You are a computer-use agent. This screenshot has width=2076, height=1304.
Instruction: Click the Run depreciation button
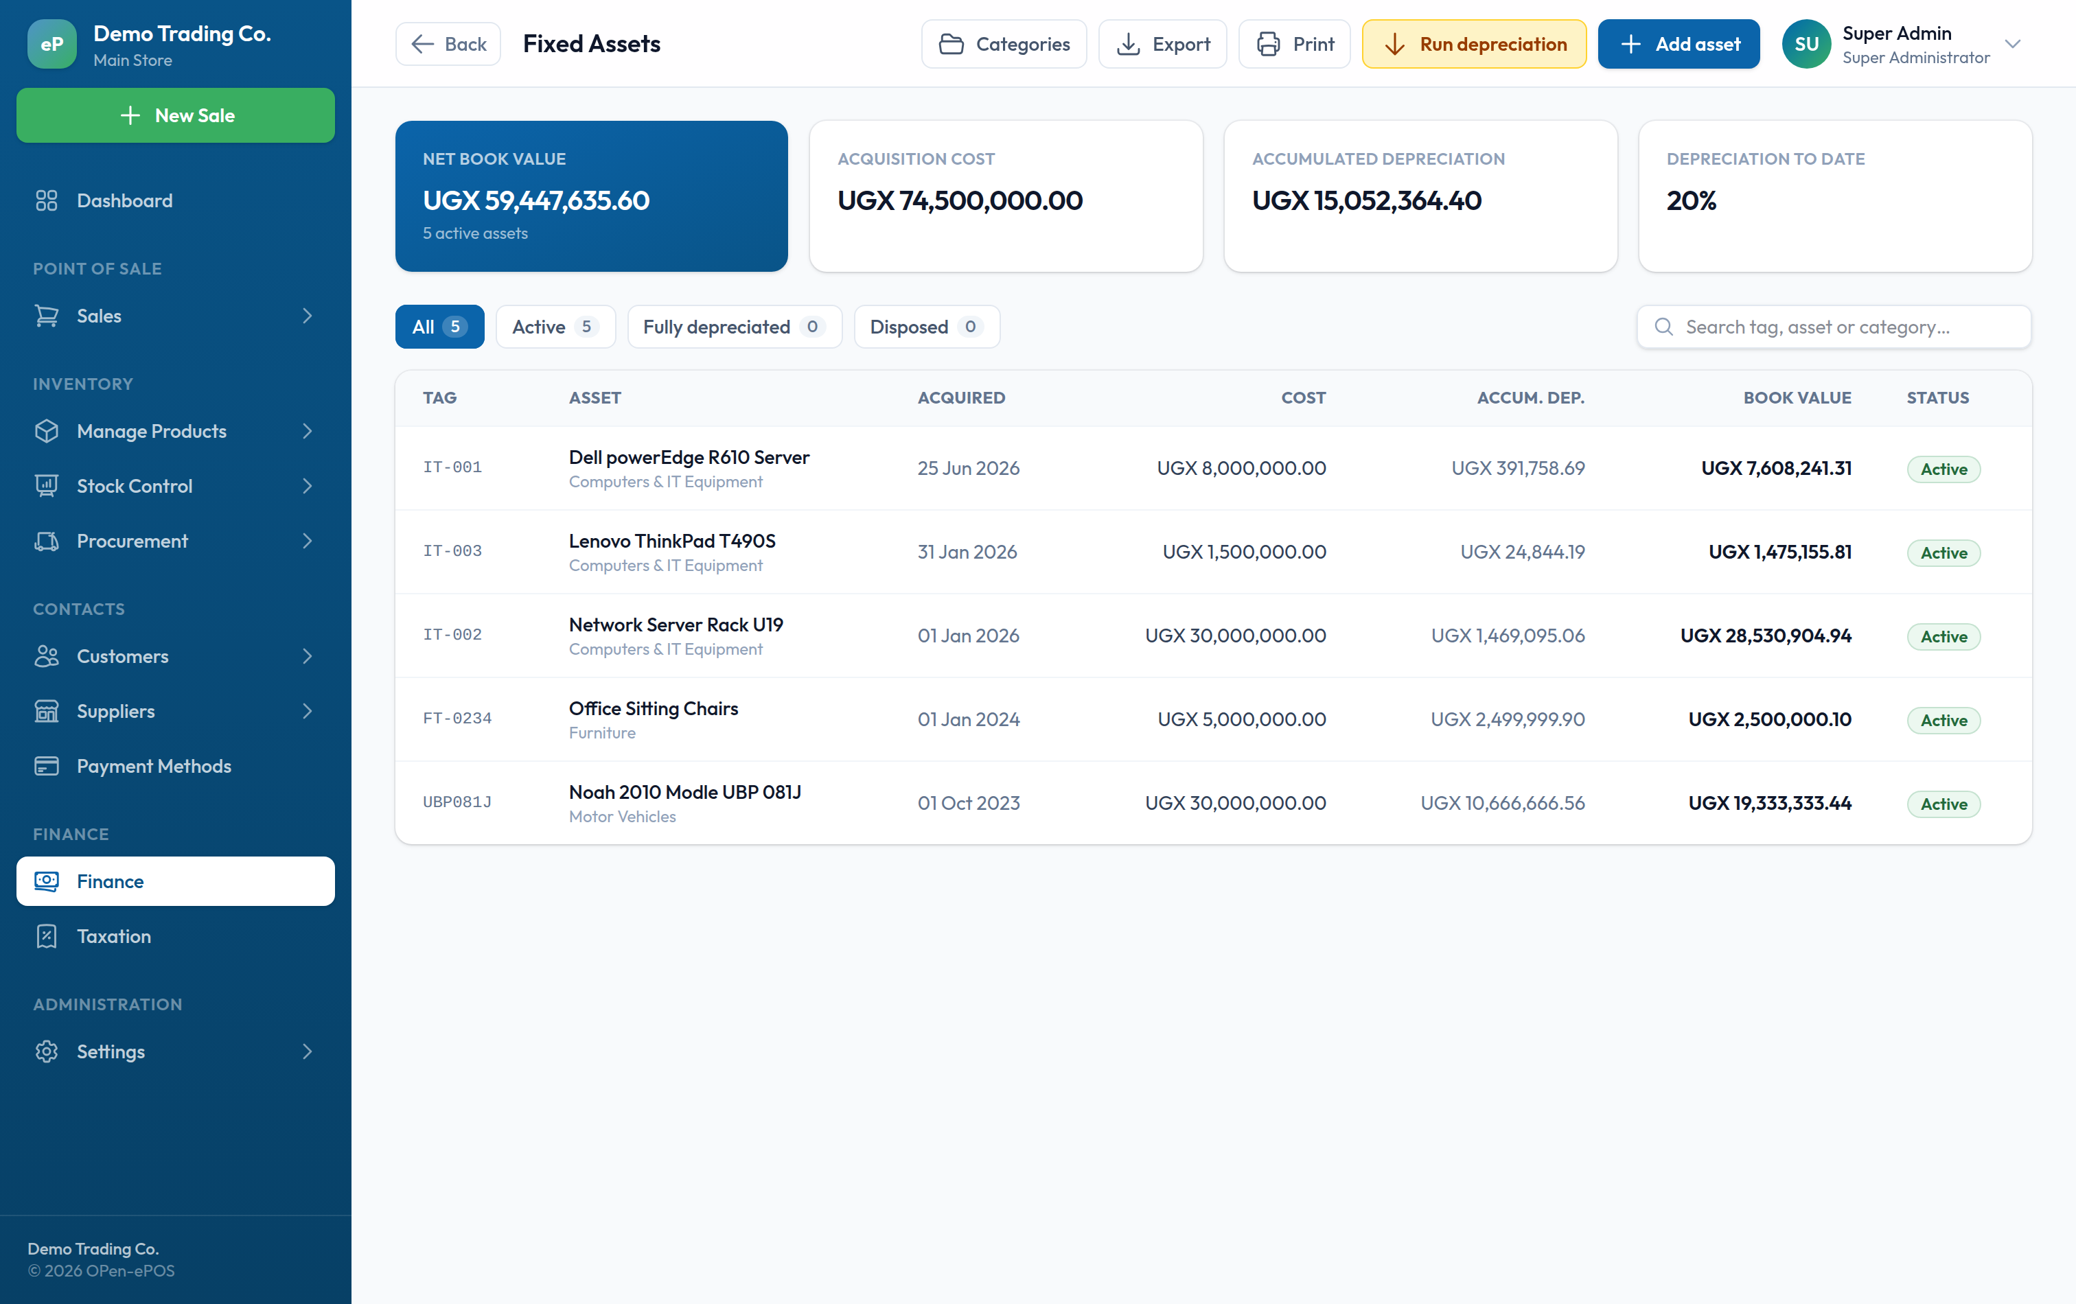pos(1474,44)
